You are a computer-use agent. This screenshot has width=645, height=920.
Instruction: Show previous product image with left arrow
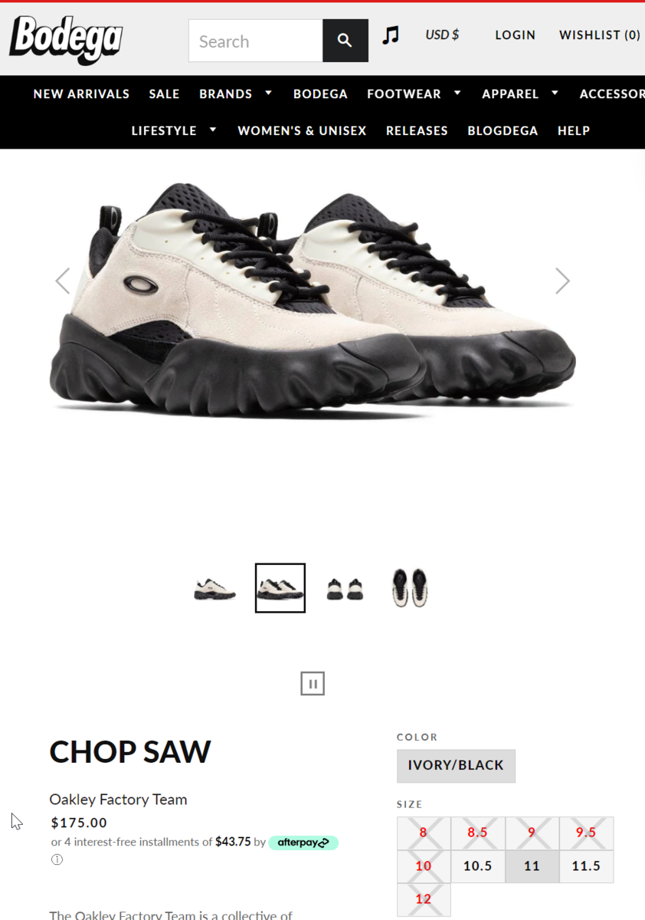pyautogui.click(x=63, y=281)
